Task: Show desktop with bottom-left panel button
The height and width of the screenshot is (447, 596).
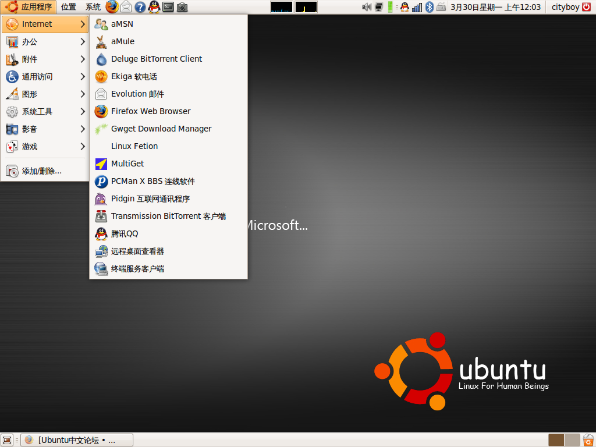Action: [x=7, y=440]
